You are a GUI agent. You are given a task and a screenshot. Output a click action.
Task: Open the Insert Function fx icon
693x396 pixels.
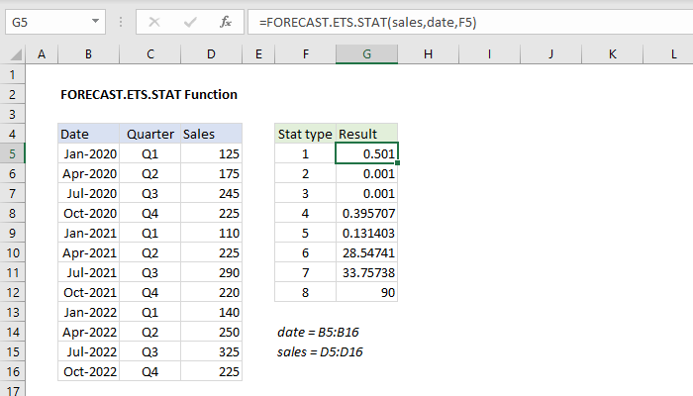[x=226, y=22]
